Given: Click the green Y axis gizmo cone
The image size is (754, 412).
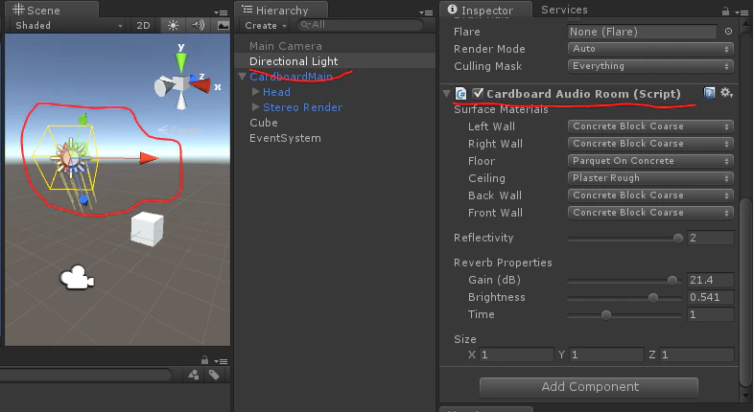Looking at the screenshot, I should pos(180,63).
